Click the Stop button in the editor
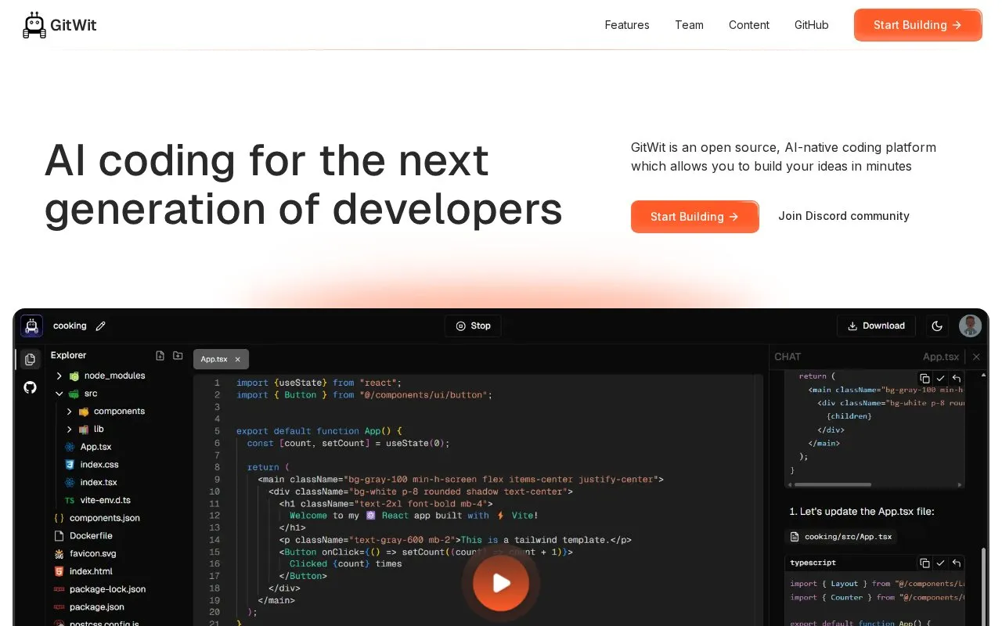Screen dimensions: 1002x626 (473, 326)
